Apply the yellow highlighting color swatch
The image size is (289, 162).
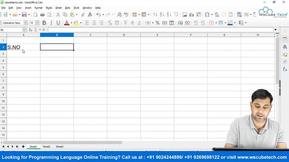[x=76, y=23]
